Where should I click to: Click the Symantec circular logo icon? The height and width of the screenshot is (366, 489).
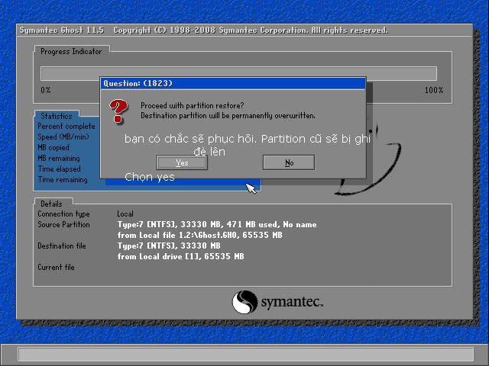(x=244, y=302)
